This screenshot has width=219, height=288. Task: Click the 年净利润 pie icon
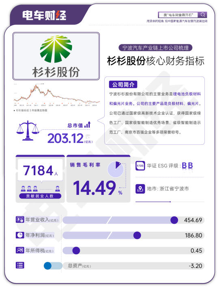point(20,235)
